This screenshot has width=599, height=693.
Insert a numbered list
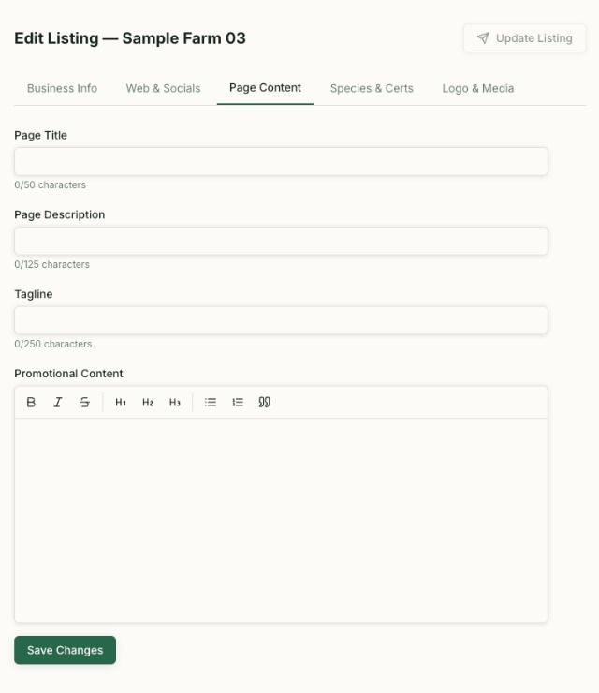237,402
